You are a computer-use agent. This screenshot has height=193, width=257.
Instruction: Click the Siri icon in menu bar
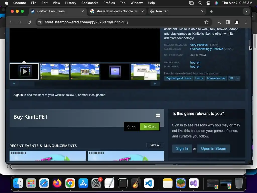[x=216, y=3]
